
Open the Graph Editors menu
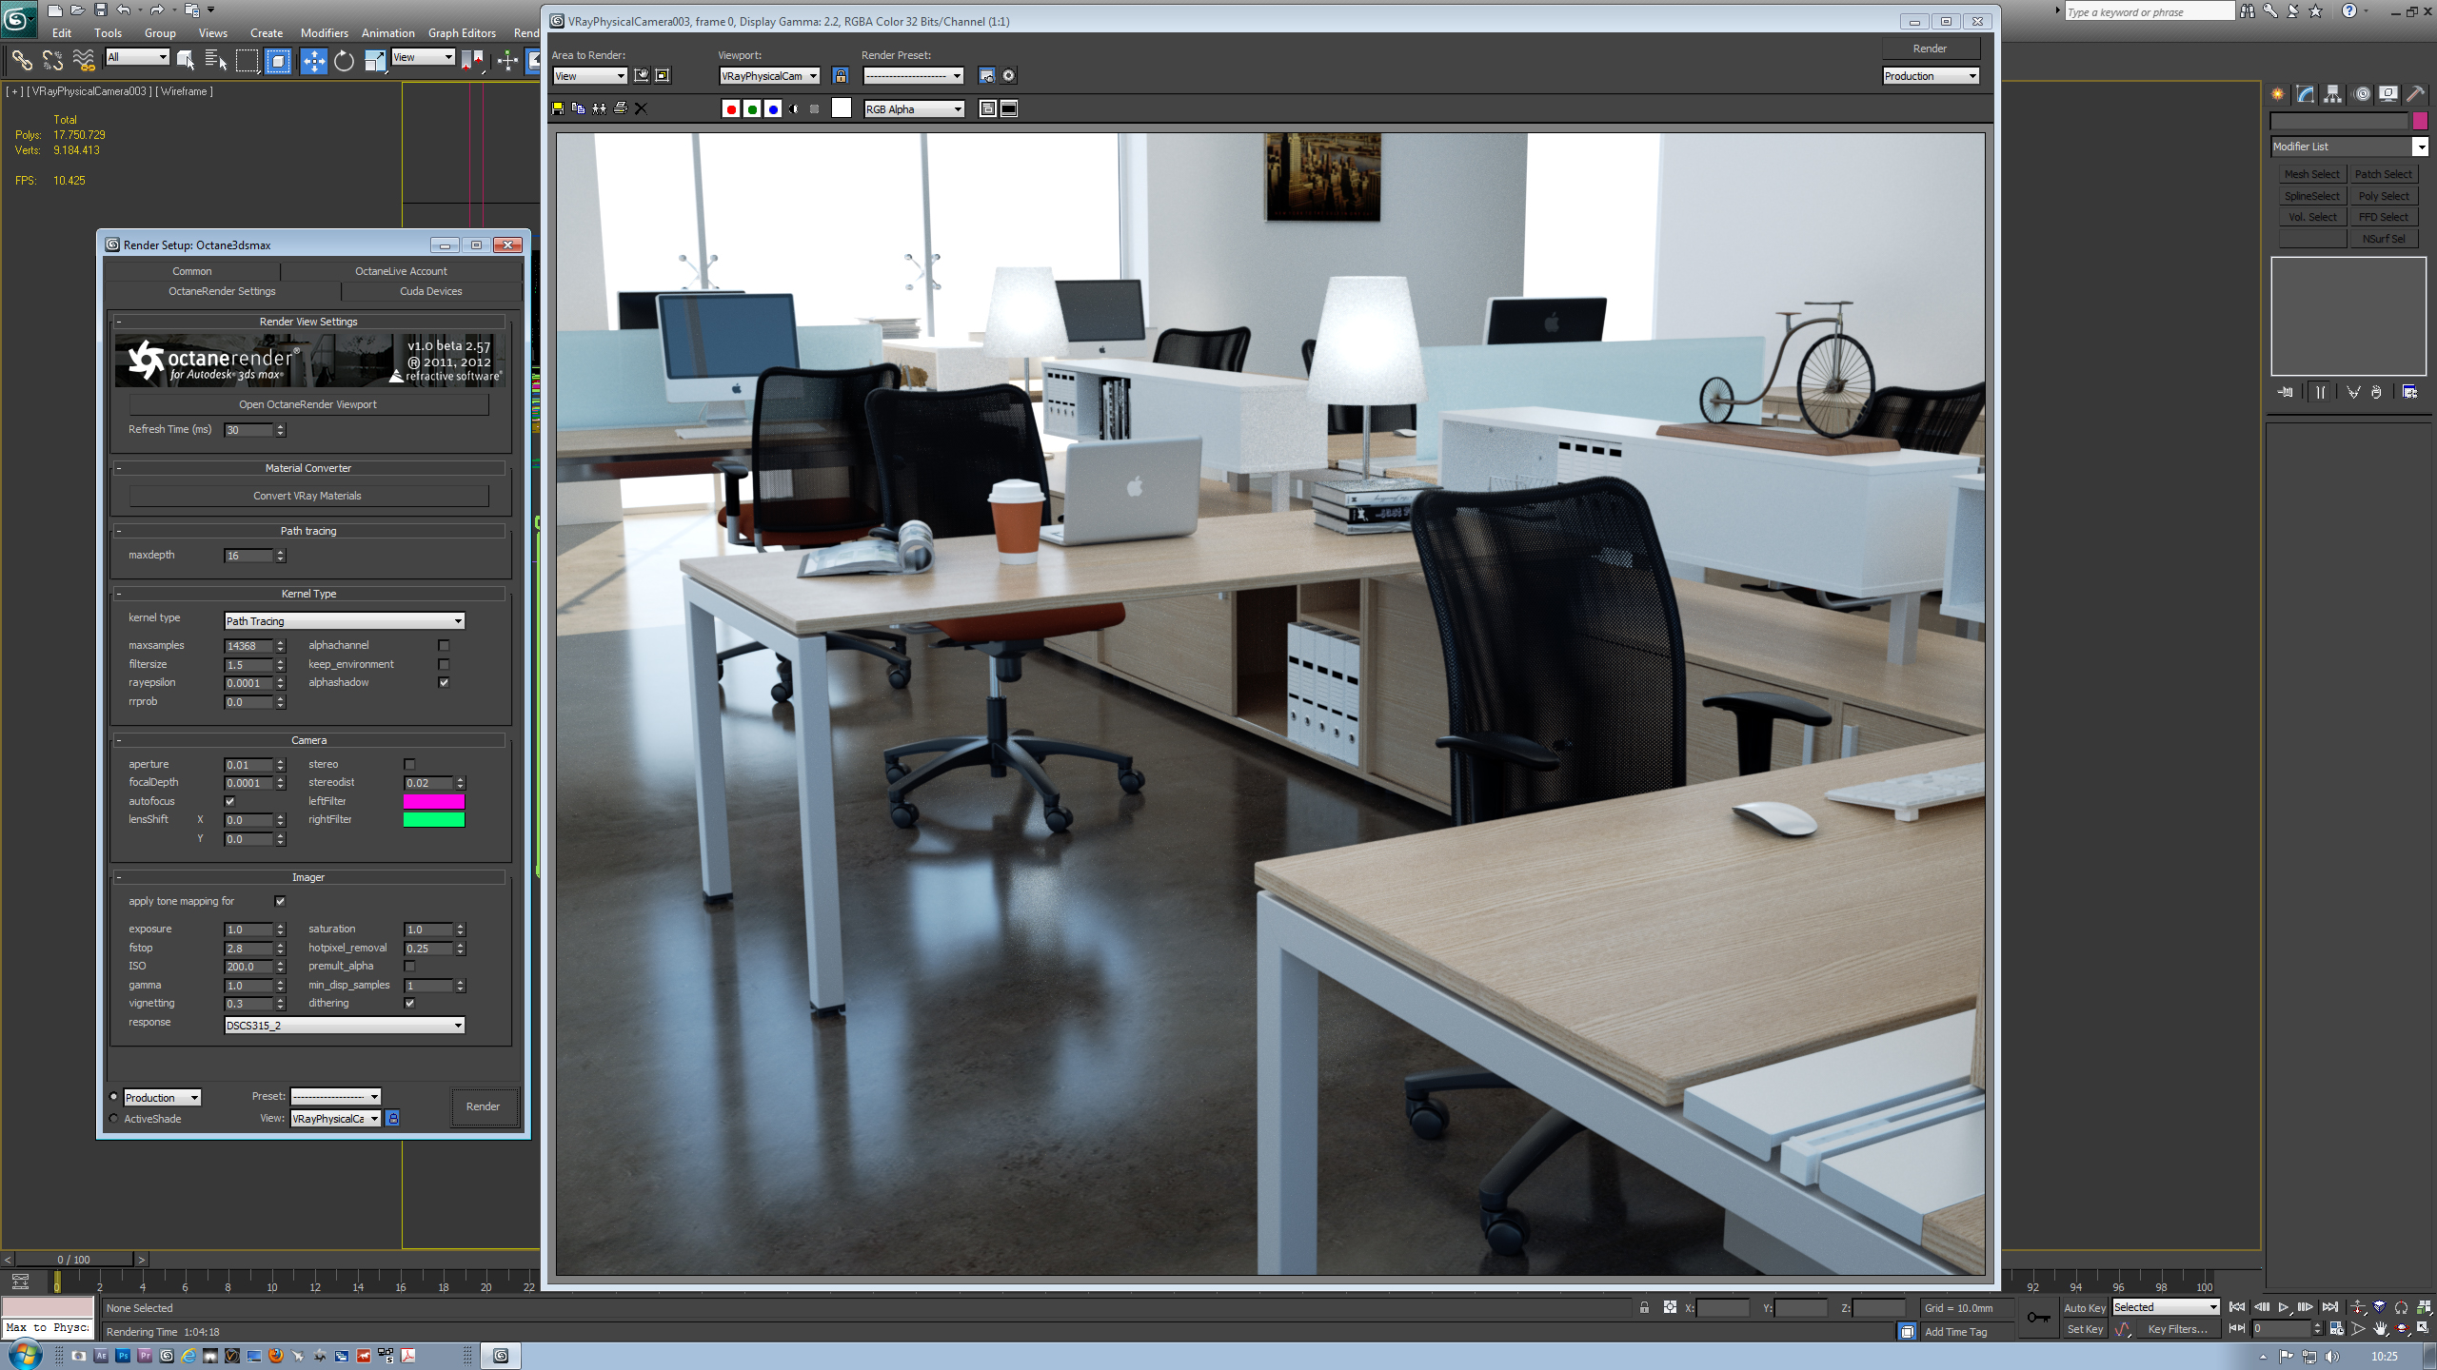pyautogui.click(x=462, y=33)
